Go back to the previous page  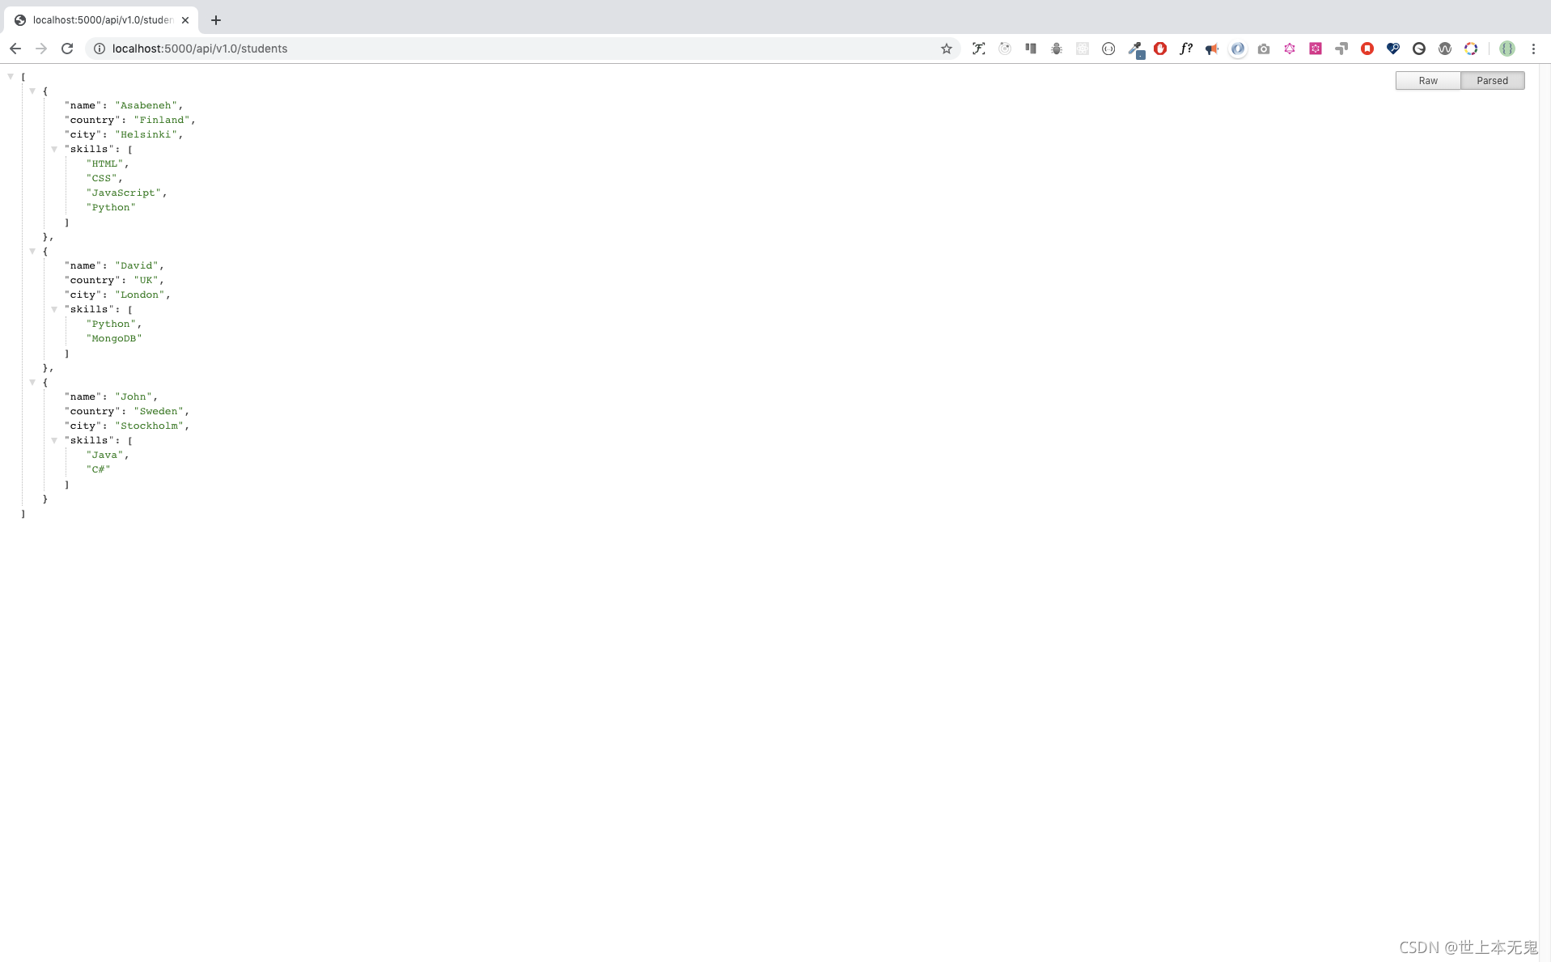(x=15, y=49)
